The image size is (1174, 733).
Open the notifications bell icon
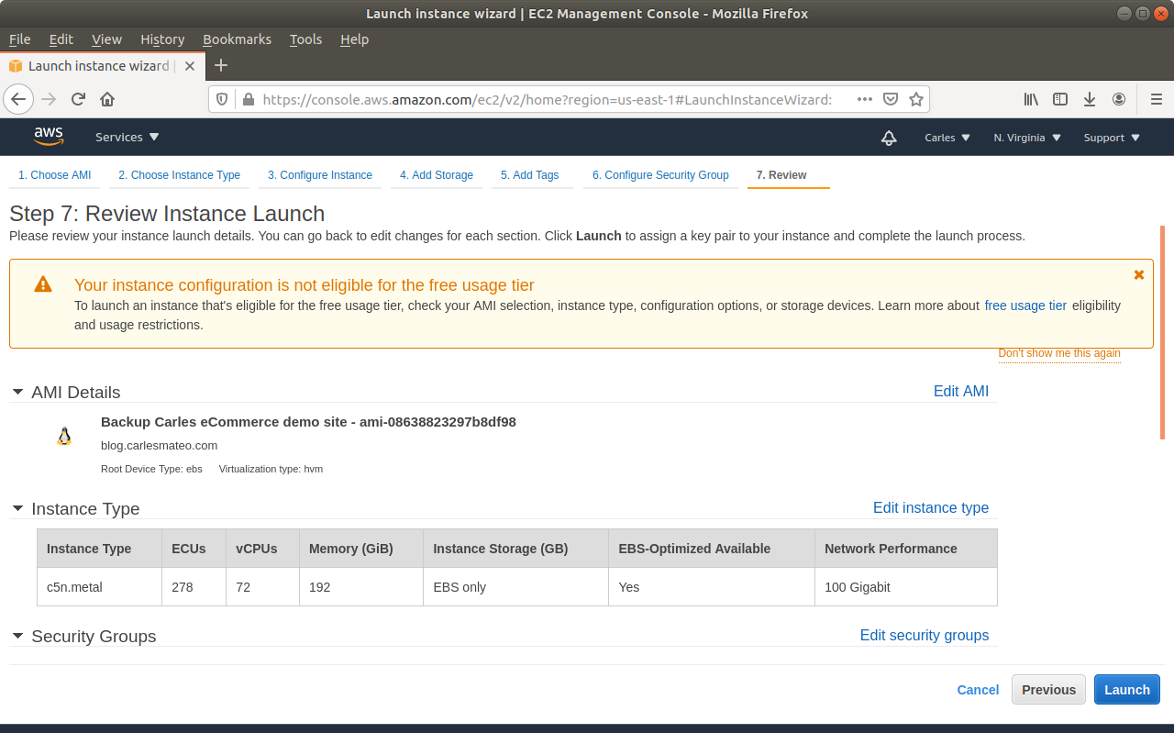[888, 138]
